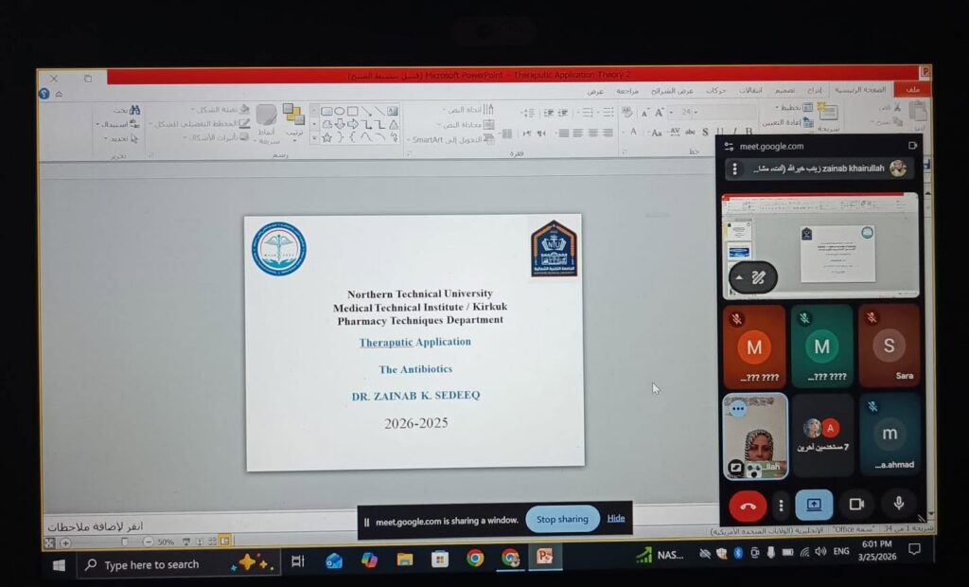Select the shared presentation preview thumbnail

(820, 245)
